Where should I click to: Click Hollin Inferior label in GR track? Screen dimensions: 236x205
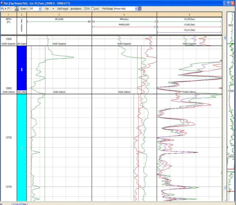pos(59,92)
